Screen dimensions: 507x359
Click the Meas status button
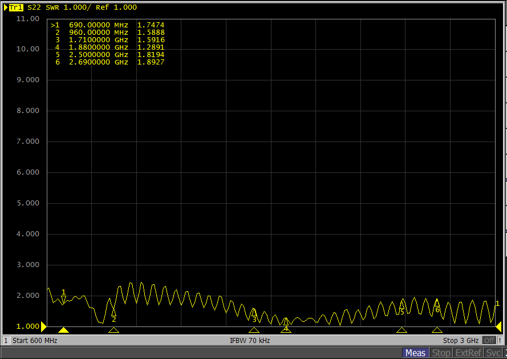[416, 353]
